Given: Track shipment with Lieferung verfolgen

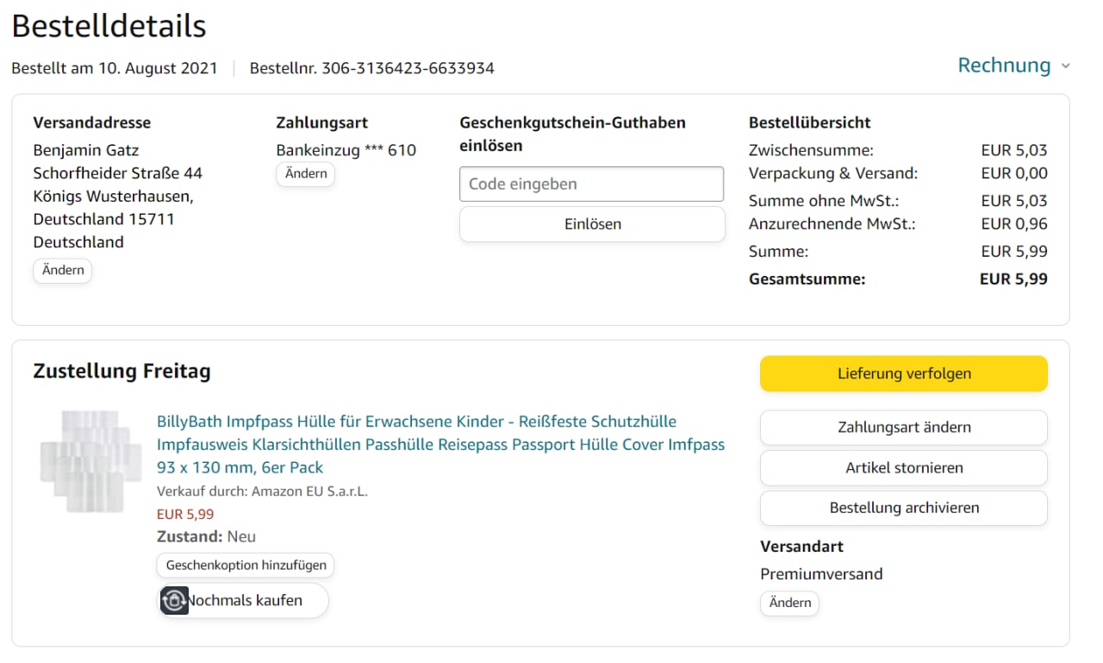Looking at the screenshot, I should 903,373.
